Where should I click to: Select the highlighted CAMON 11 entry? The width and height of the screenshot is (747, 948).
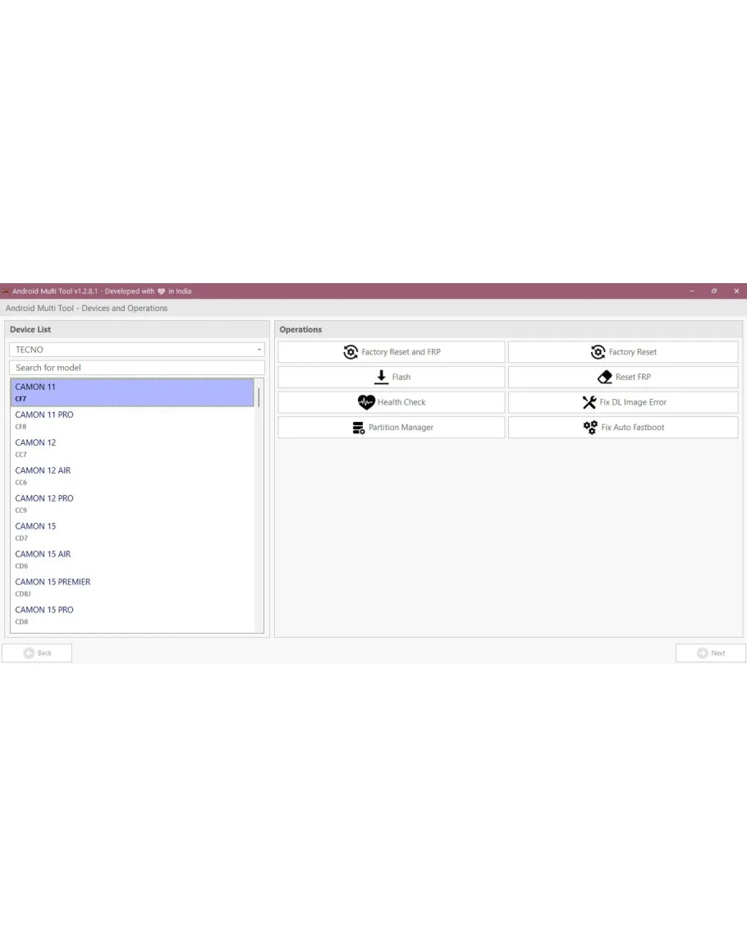(x=131, y=392)
